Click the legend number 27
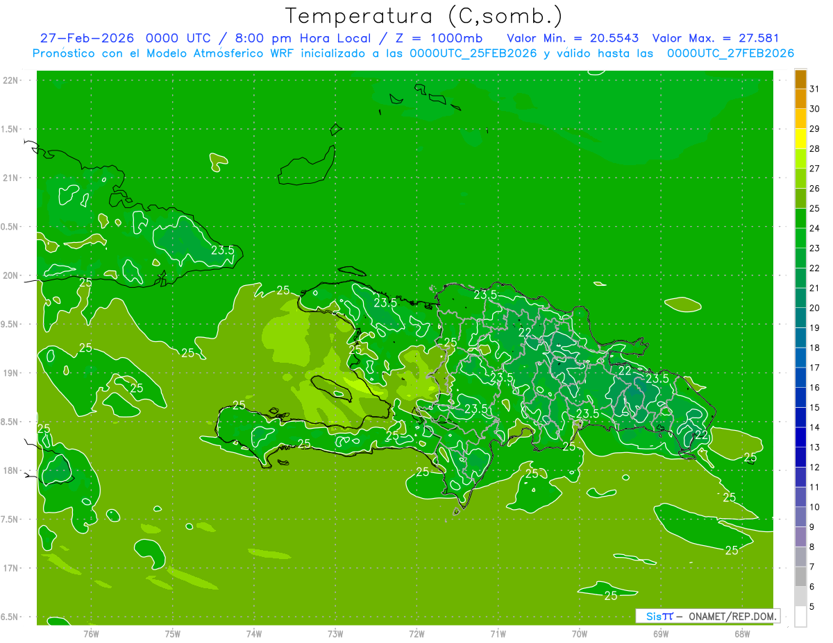833x643 pixels. [x=815, y=169]
